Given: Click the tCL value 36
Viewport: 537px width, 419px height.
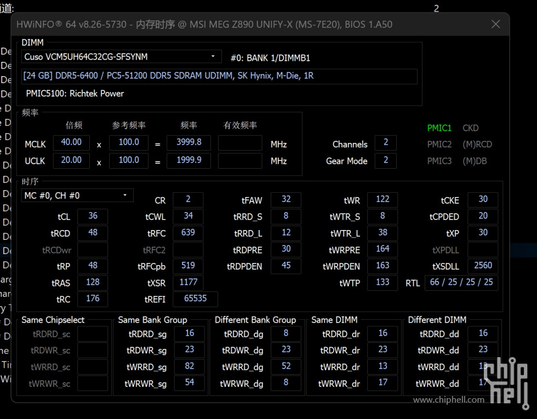Looking at the screenshot, I should pyautogui.click(x=93, y=216).
